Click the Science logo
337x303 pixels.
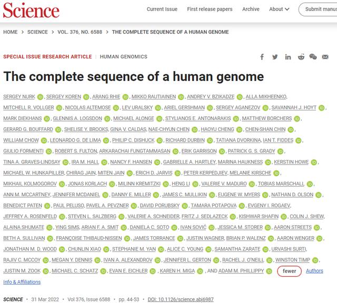click(x=32, y=9)
